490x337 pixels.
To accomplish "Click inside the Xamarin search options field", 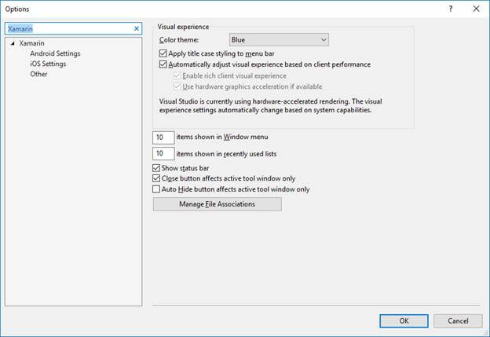I will 67,28.
